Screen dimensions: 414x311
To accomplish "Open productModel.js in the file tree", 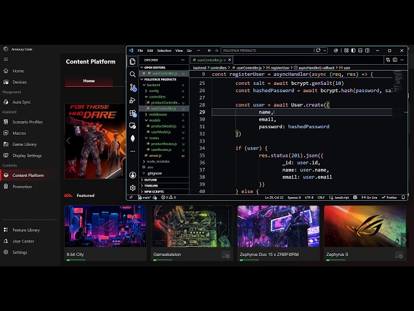I will point(164,126).
